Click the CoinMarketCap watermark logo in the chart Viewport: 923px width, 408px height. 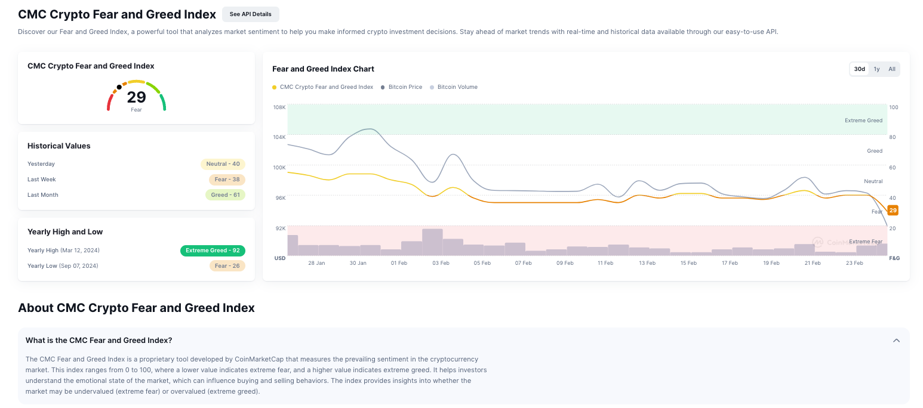tap(818, 242)
